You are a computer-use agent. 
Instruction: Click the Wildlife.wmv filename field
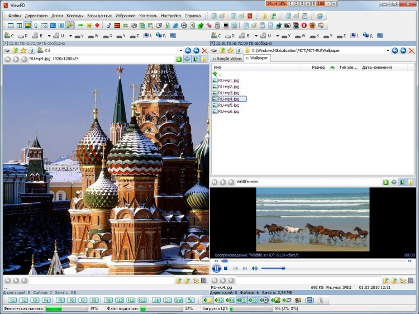point(308,182)
